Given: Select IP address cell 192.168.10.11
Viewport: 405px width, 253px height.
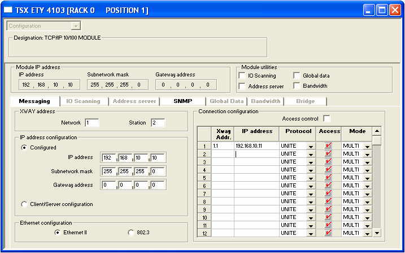Looking at the screenshot, I should [x=257, y=146].
